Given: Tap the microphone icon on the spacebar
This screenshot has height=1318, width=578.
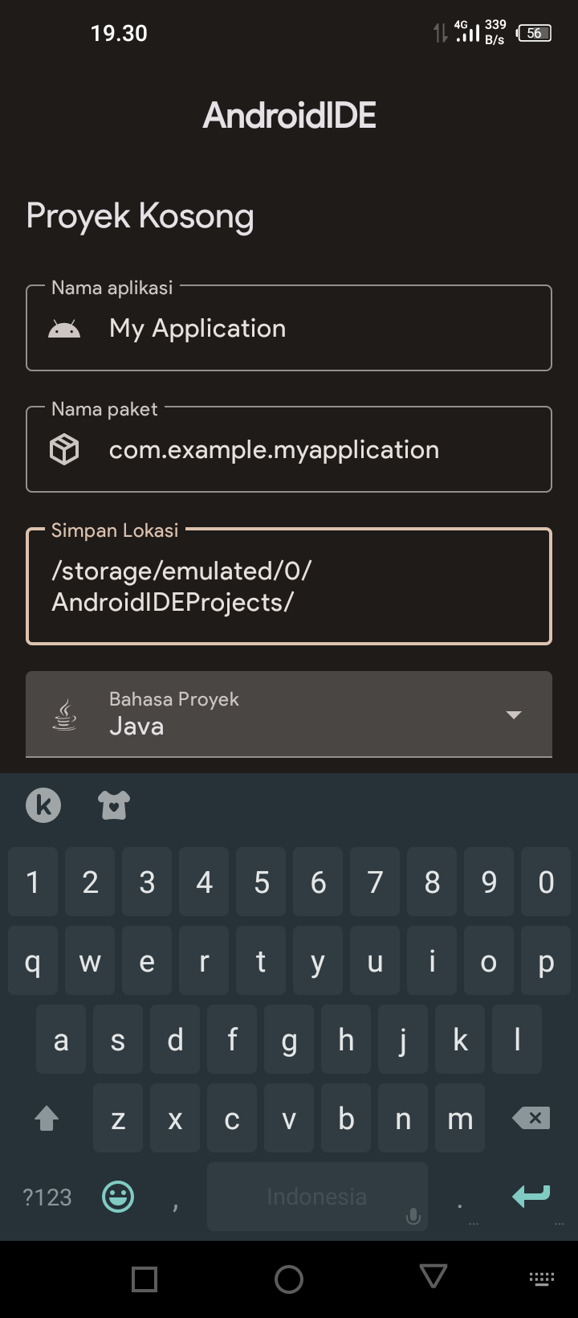Looking at the screenshot, I should (x=413, y=1217).
